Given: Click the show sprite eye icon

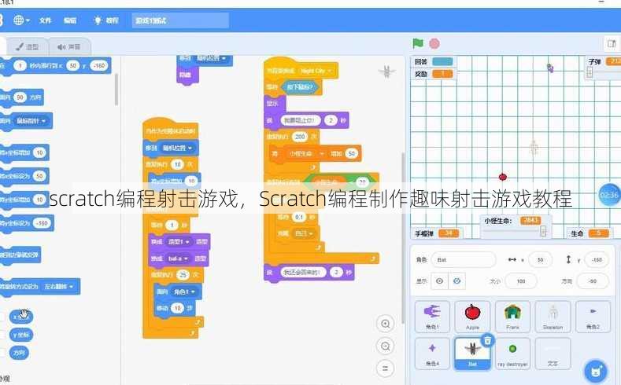Looking at the screenshot, I should pos(440,281).
